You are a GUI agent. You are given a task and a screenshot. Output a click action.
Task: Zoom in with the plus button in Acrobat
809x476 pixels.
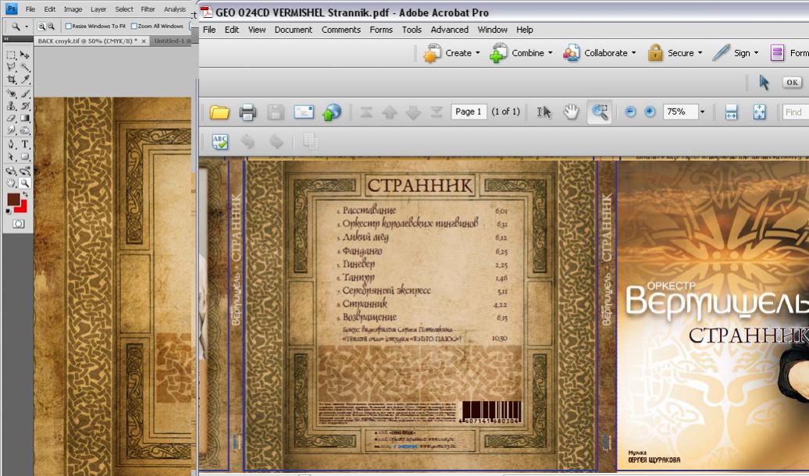tap(650, 112)
